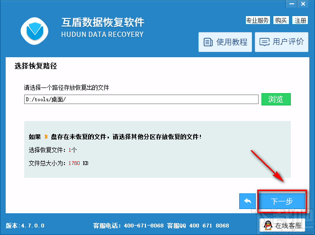The height and width of the screenshot is (235, 315).
Task: Click the 请选择一个路径存放恢复出的文件 label
Action: (66, 87)
